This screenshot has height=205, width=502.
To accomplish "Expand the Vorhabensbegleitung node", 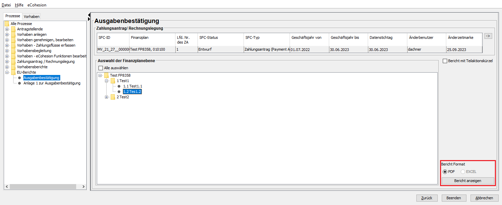I will [7, 51].
